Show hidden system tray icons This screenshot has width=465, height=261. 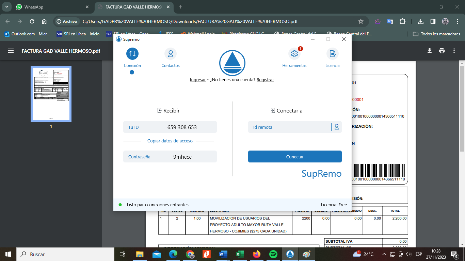[384, 254]
